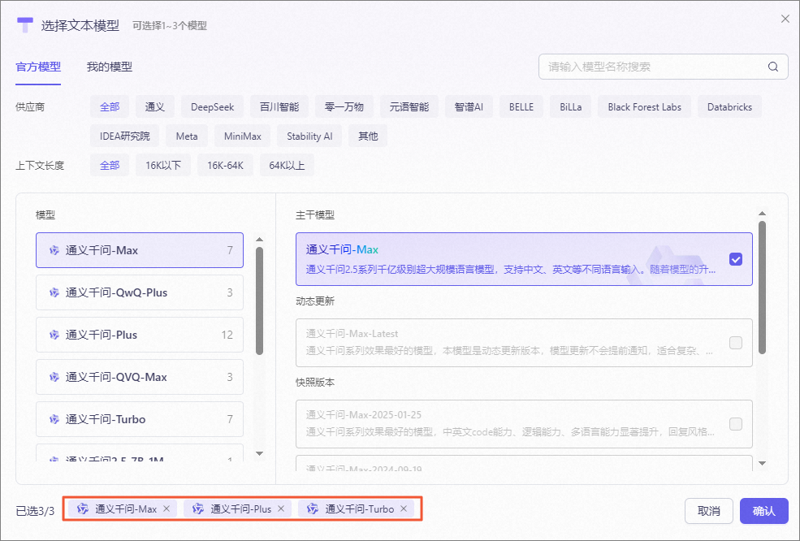This screenshot has width=800, height=541.
Task: Click the 通义千问-QVQ-Max model icon
Action: 54,377
